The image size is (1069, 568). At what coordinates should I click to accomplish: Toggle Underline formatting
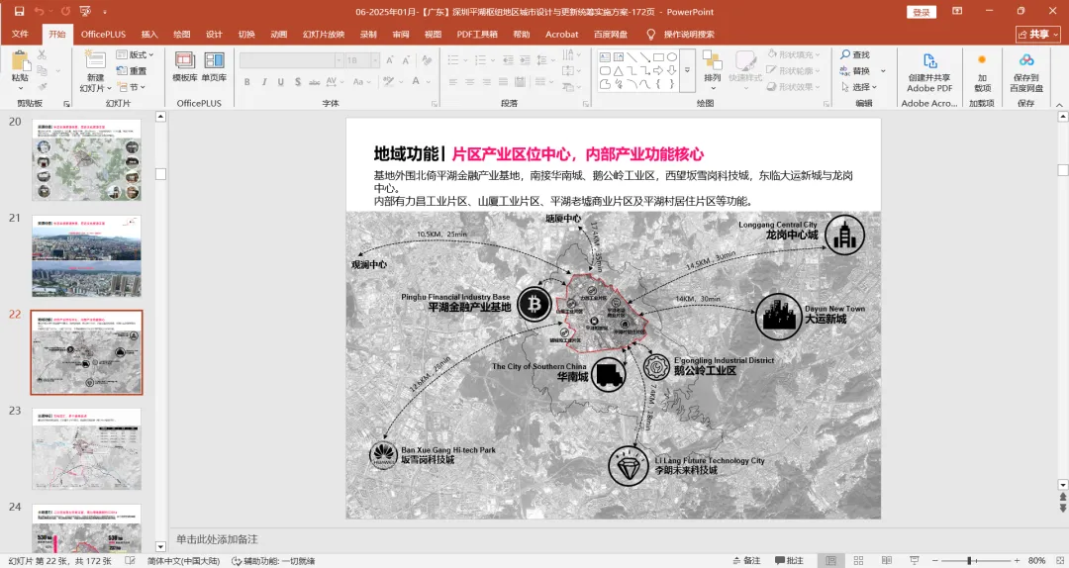point(280,82)
